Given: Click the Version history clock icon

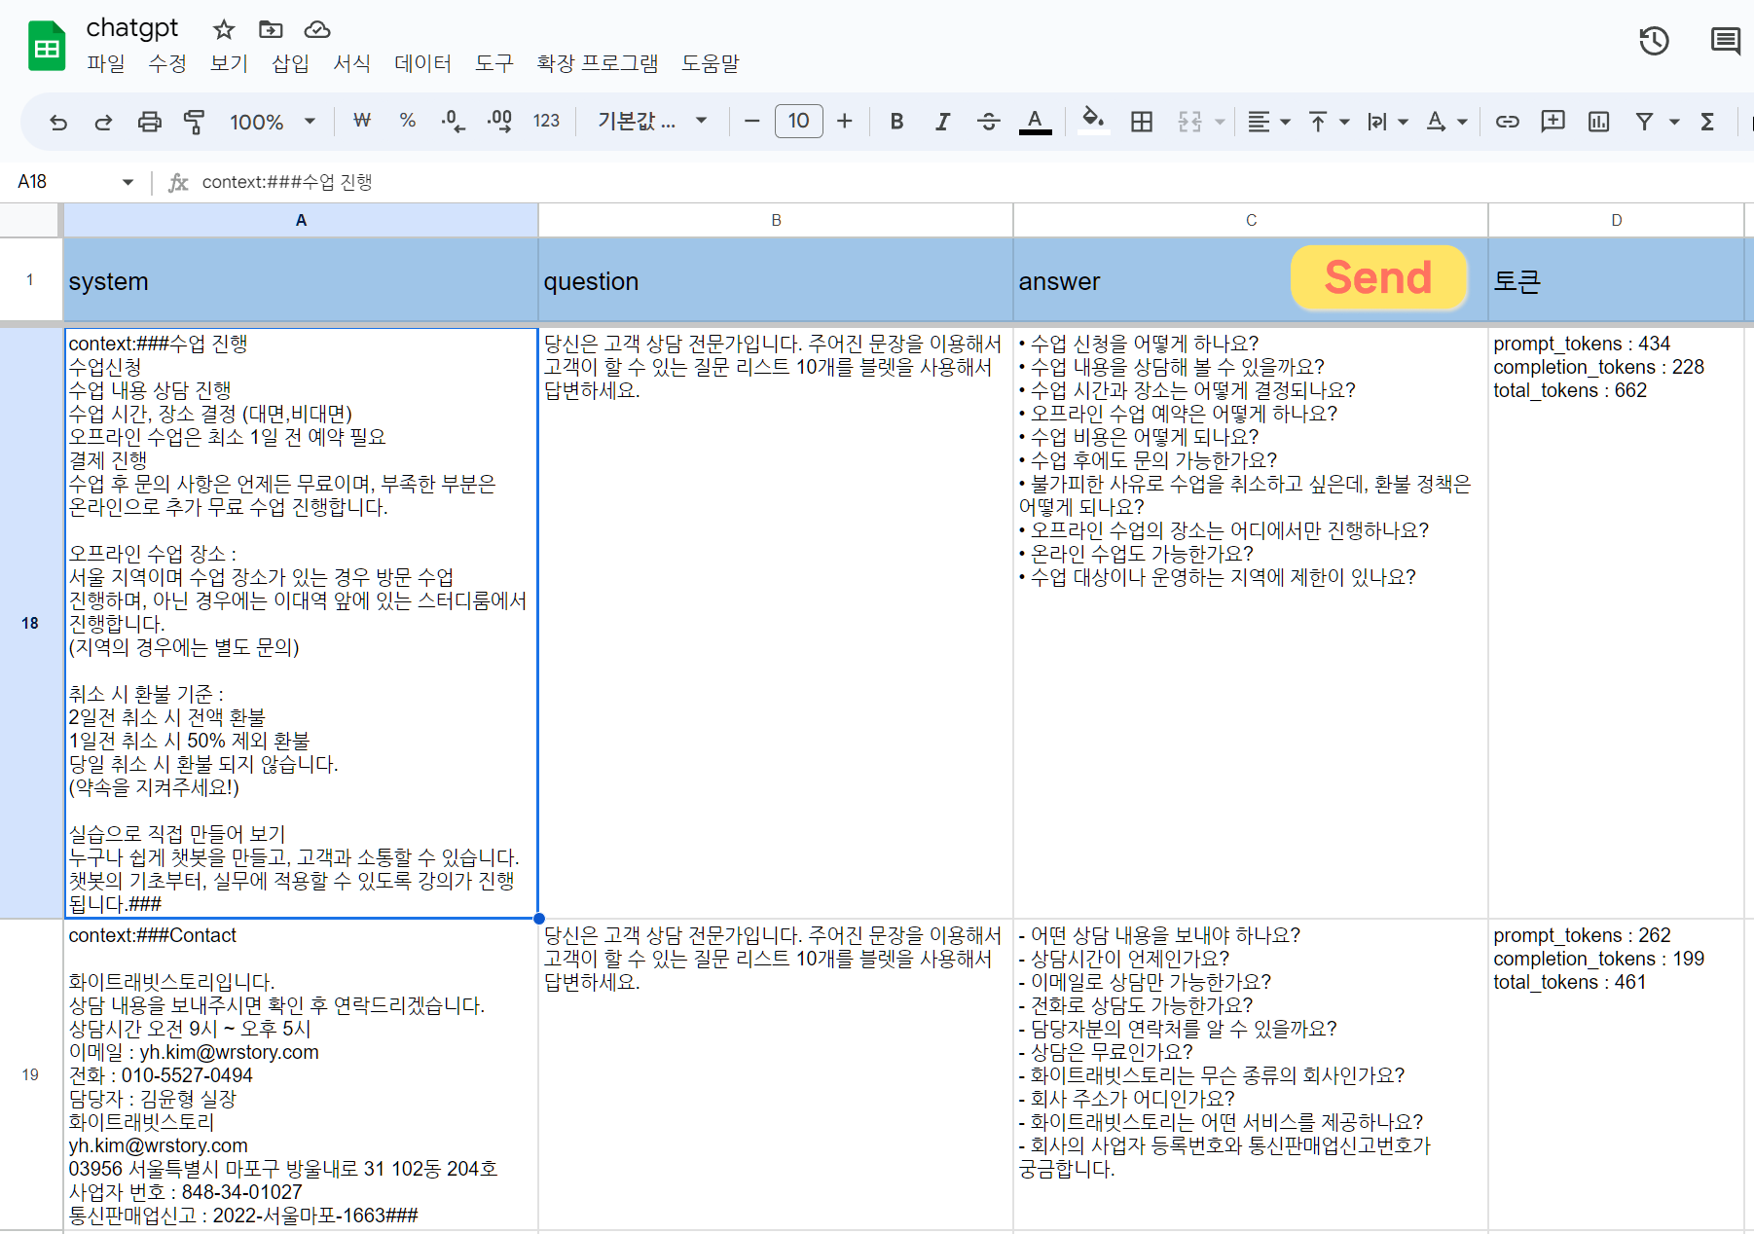Looking at the screenshot, I should [1654, 41].
